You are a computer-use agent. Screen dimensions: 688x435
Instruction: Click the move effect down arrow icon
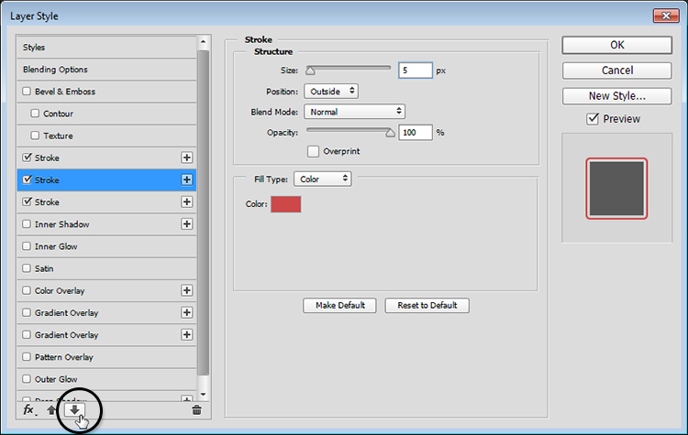coord(74,409)
